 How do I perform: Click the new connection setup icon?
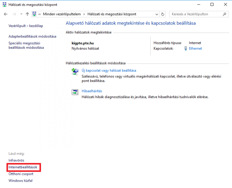click(75, 71)
